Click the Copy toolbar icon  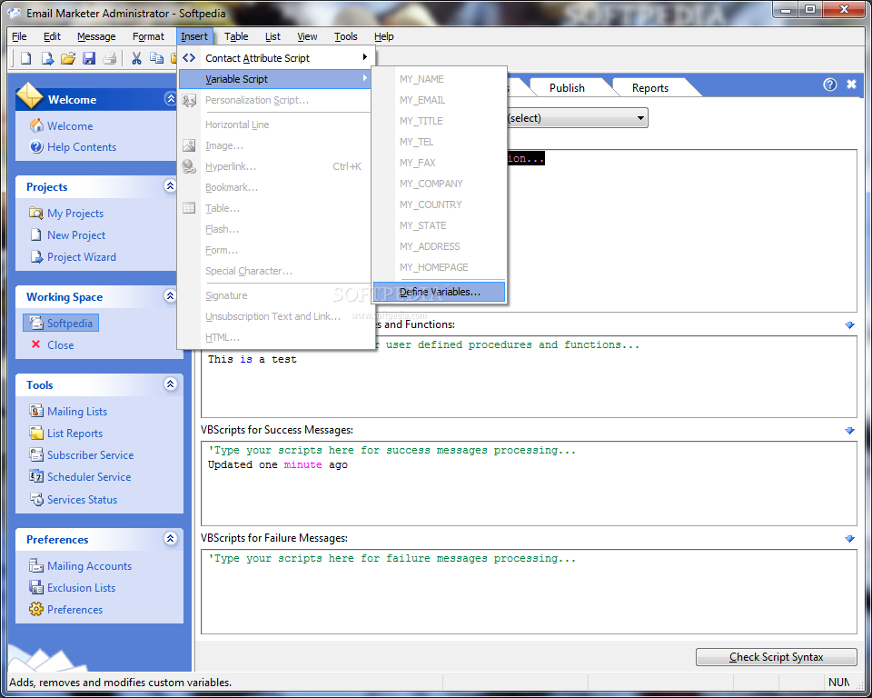click(x=157, y=58)
